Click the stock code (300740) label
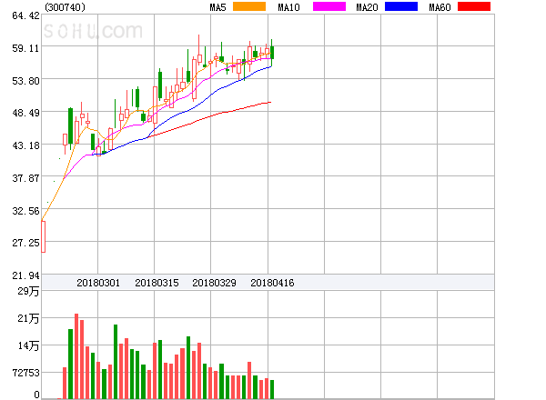The image size is (546, 400). click(x=66, y=7)
